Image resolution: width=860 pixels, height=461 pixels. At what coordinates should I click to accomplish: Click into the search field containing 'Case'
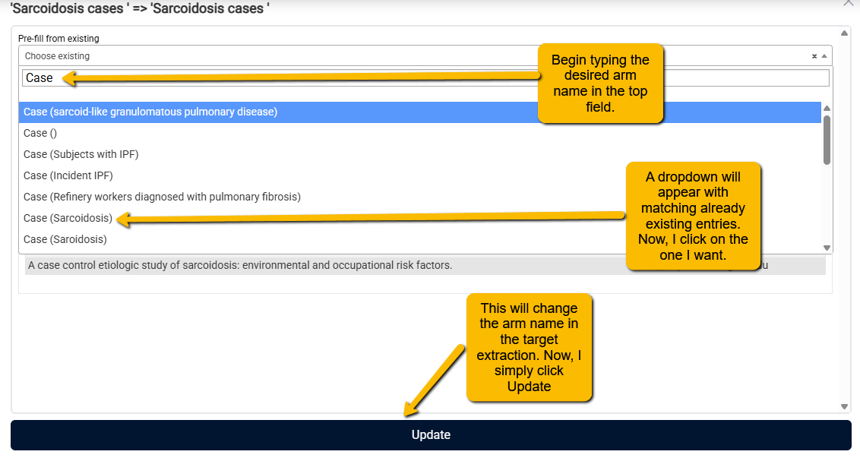click(x=425, y=77)
